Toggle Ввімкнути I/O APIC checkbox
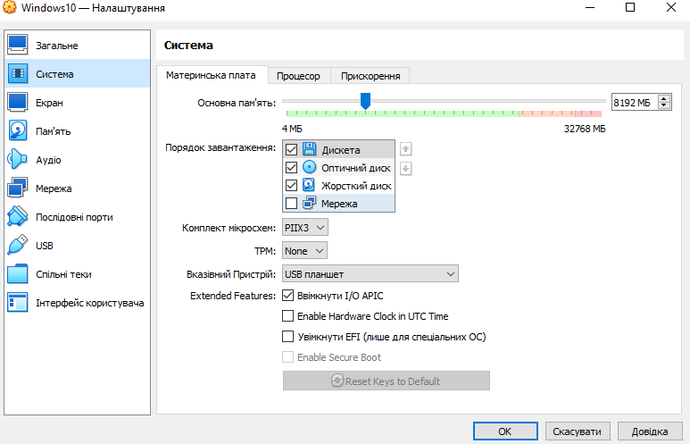690x444 pixels. tap(287, 295)
